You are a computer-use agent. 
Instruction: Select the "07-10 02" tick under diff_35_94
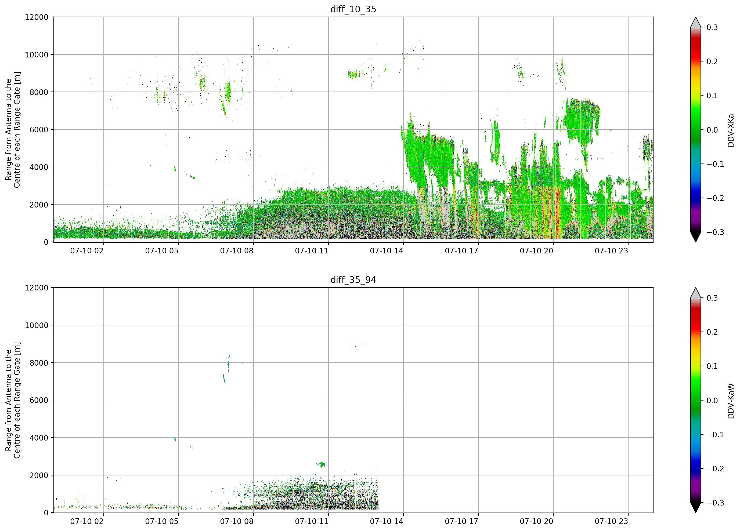click(x=87, y=522)
